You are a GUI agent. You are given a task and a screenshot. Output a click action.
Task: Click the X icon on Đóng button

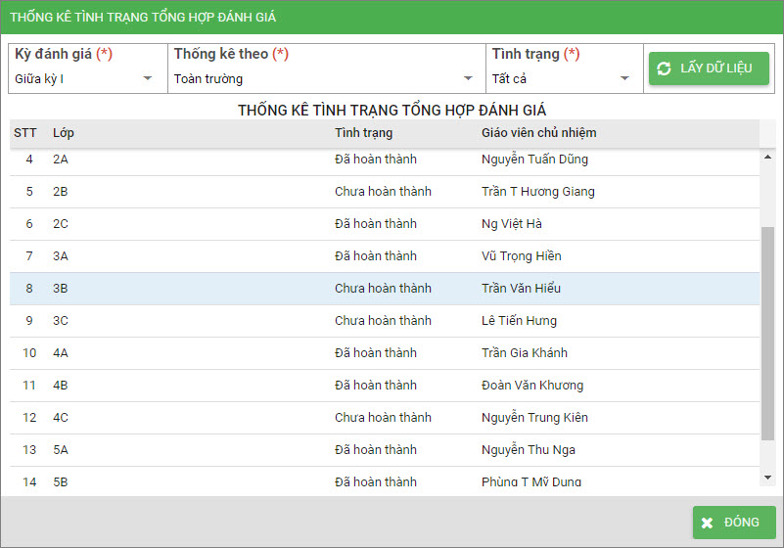coord(707,523)
